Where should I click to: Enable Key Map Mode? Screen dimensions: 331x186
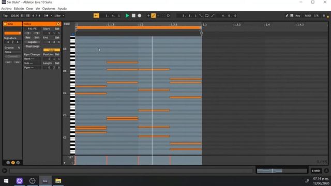[298, 16]
